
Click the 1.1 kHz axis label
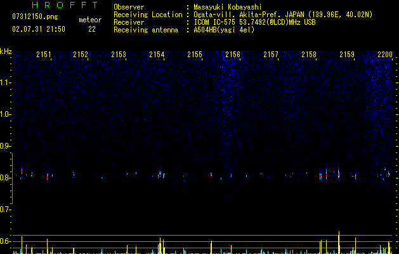(x=5, y=83)
